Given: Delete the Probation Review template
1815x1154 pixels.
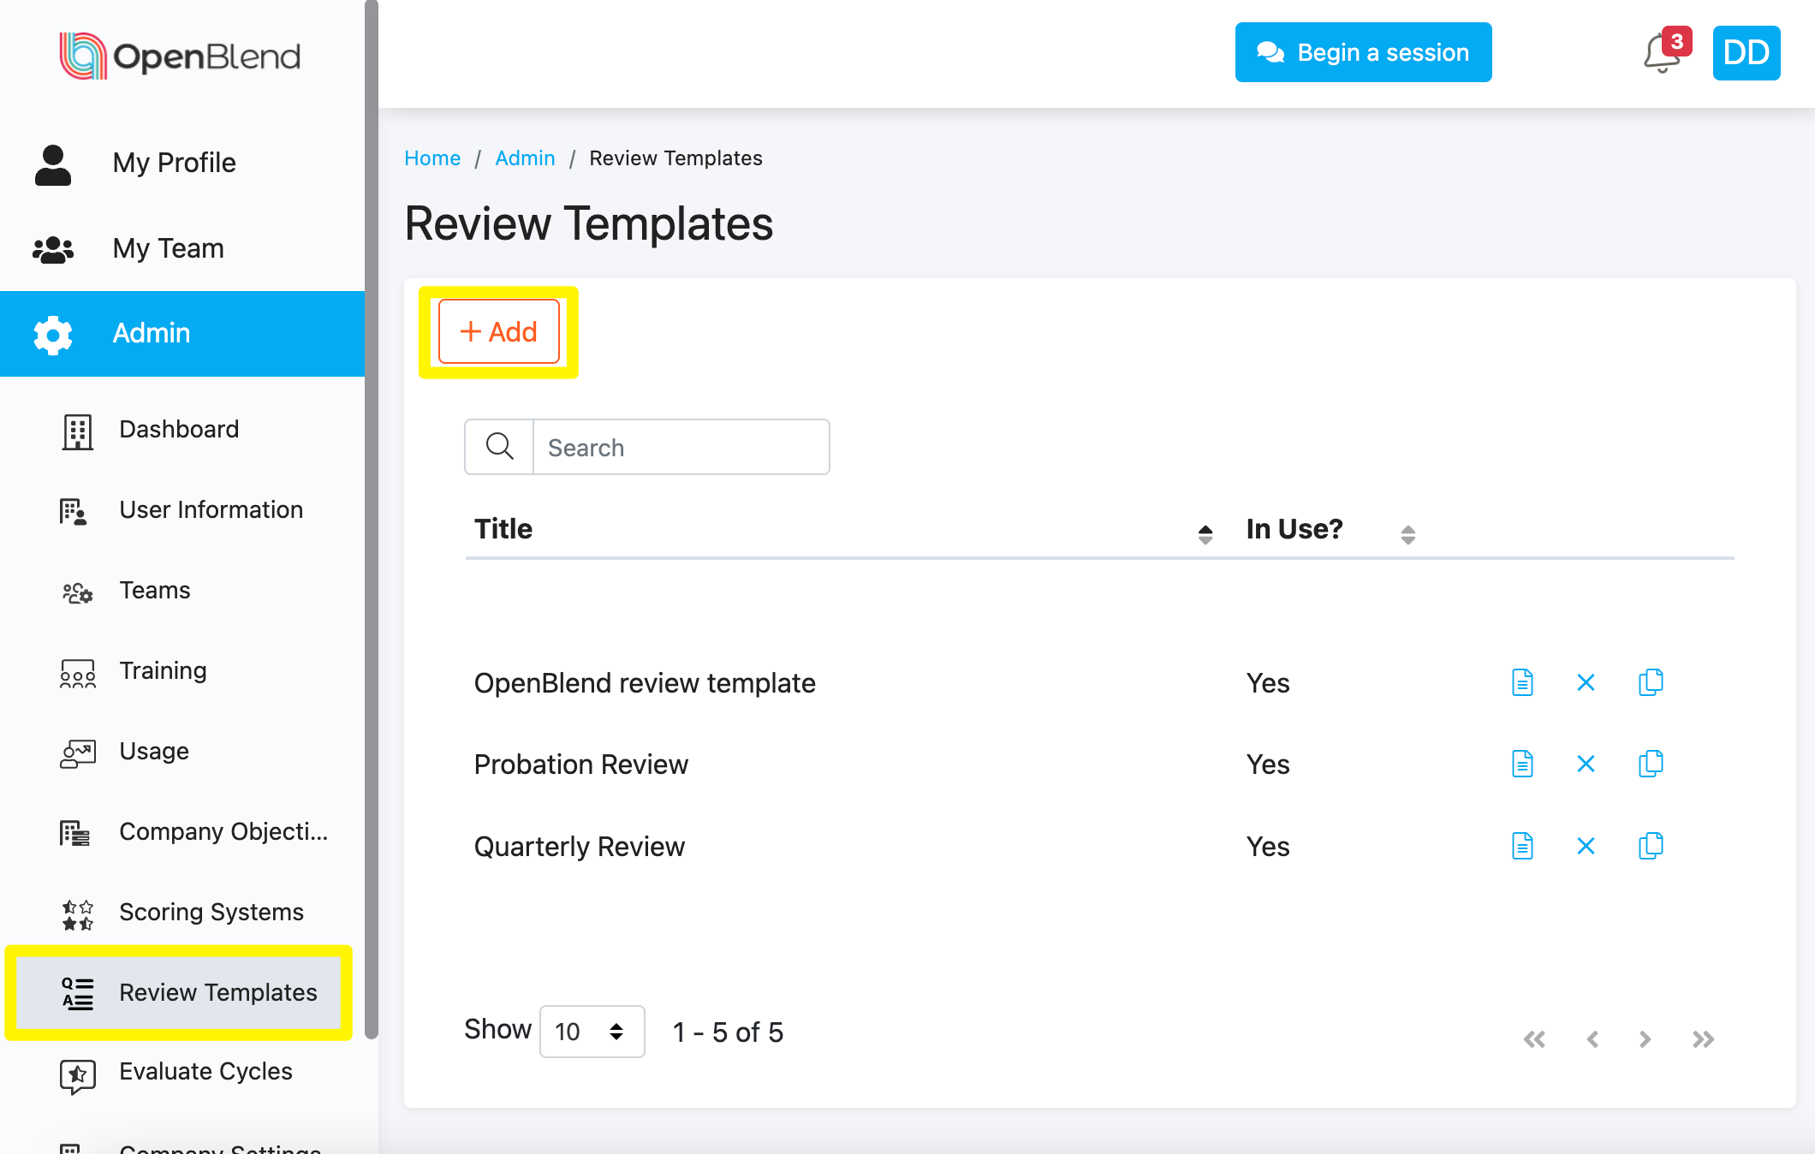Looking at the screenshot, I should [1586, 764].
